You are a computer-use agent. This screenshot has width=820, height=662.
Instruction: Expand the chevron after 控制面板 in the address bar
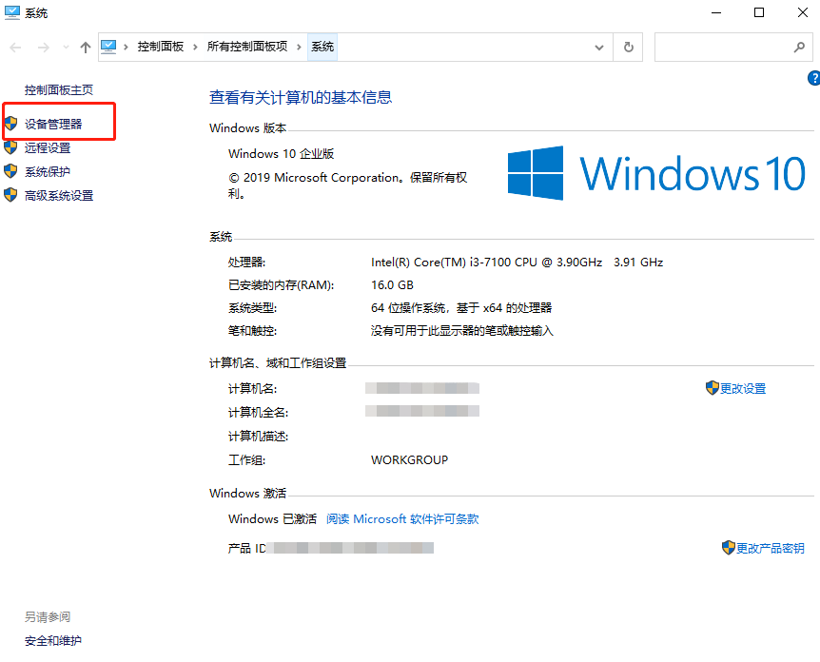click(x=195, y=47)
